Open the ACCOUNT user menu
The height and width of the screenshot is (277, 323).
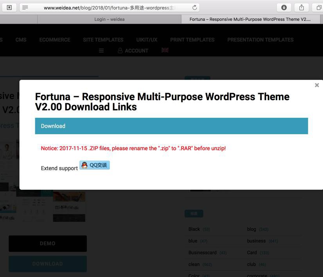pos(133,50)
